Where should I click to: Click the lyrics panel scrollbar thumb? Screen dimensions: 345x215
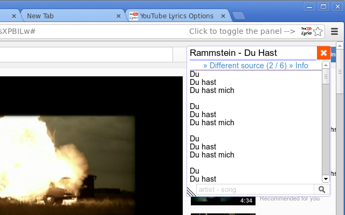tap(326, 76)
